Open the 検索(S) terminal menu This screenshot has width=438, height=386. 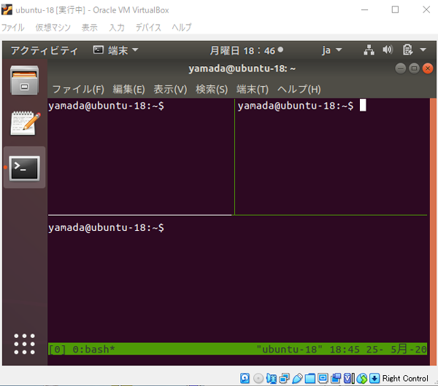tap(212, 90)
